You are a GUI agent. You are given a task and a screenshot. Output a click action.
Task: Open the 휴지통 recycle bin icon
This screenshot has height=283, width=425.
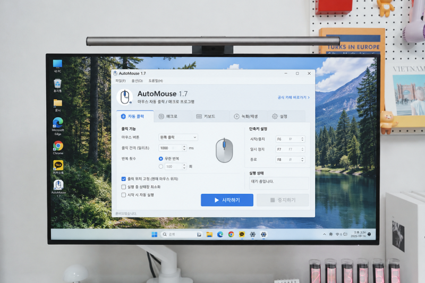click(57, 85)
